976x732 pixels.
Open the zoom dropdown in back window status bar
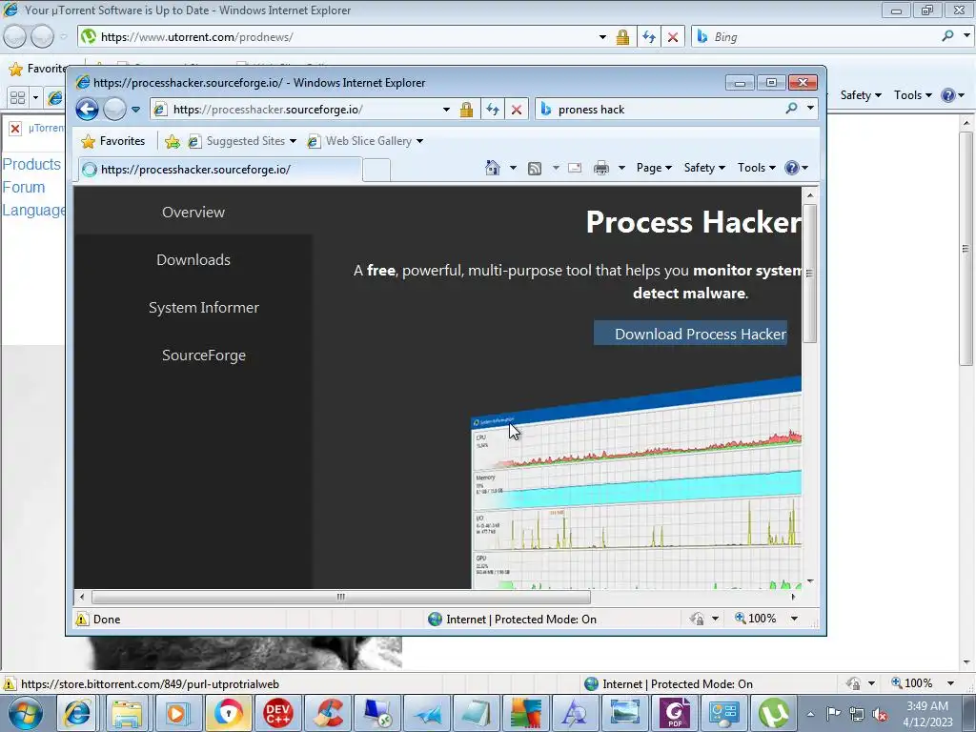[x=950, y=683]
